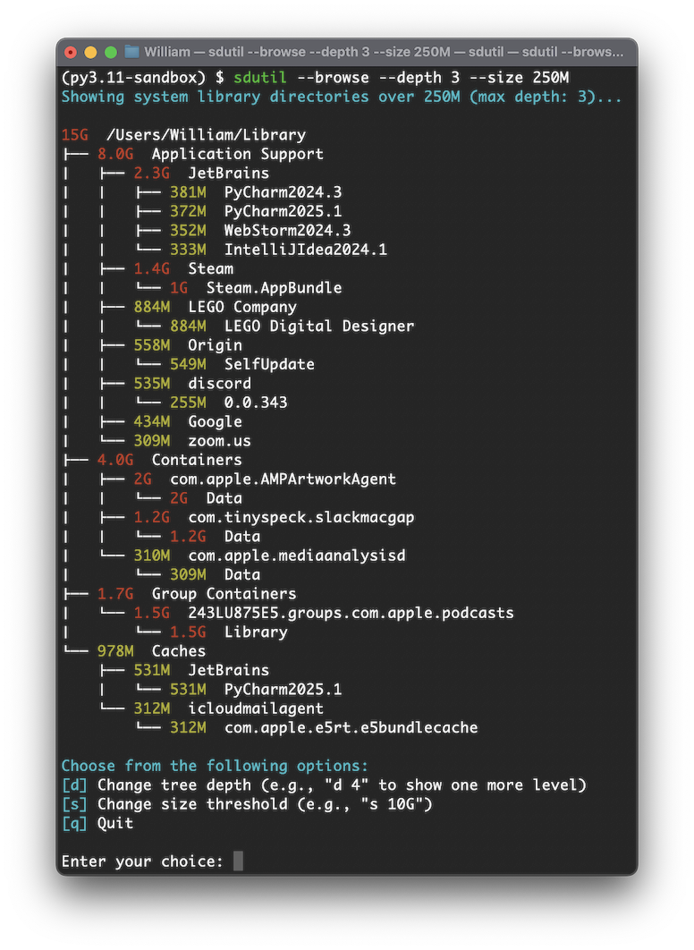
Task: Click the 'Origin' folder row
Action: pos(188,345)
